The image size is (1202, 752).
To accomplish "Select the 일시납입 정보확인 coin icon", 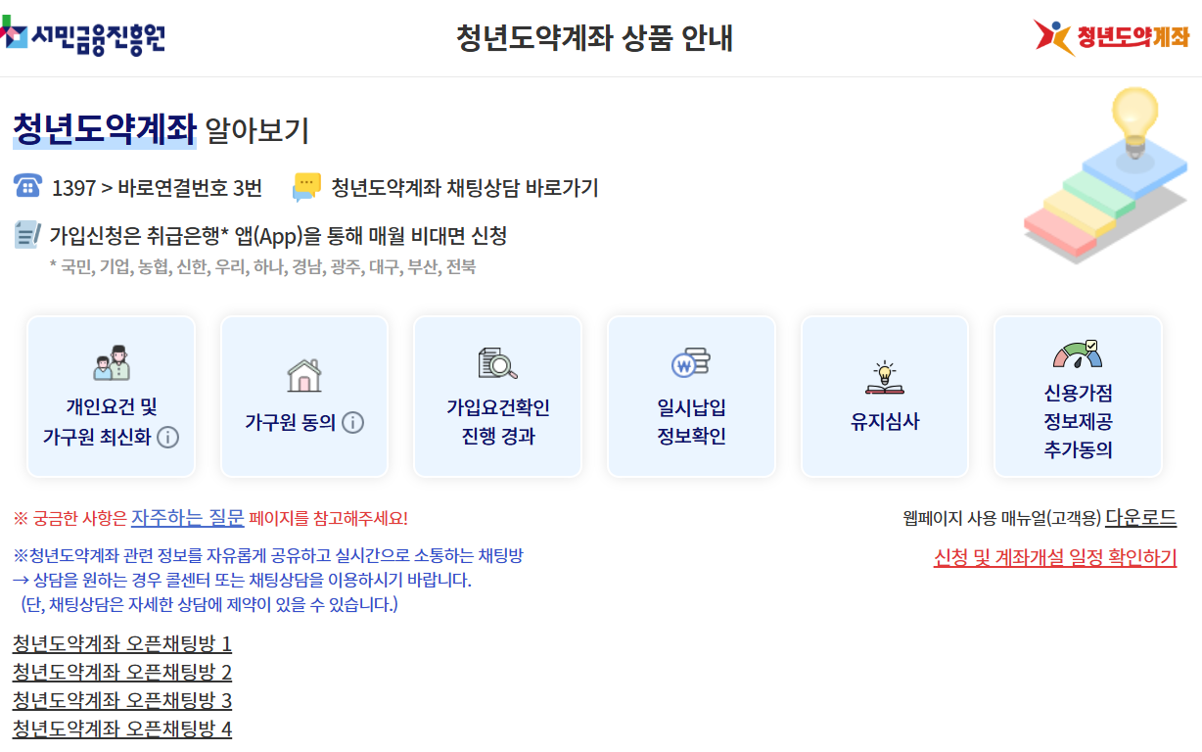I will click(691, 364).
